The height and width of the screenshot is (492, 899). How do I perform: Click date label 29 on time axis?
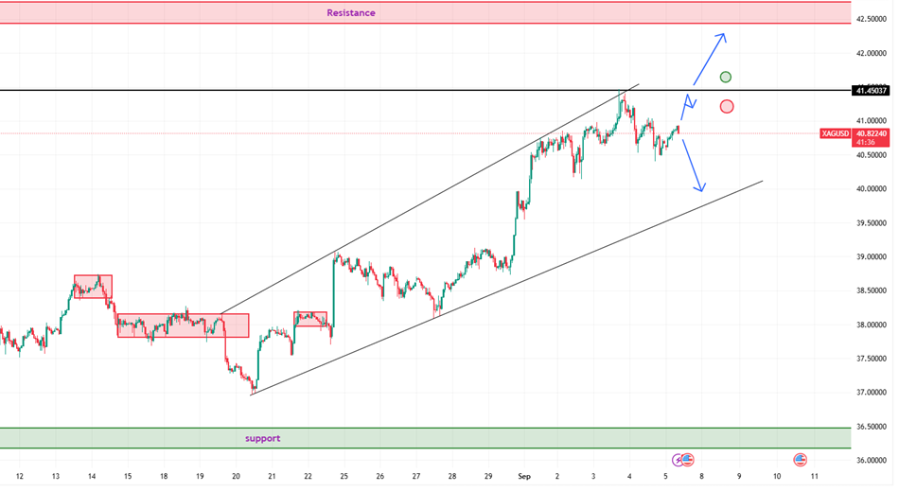[488, 476]
